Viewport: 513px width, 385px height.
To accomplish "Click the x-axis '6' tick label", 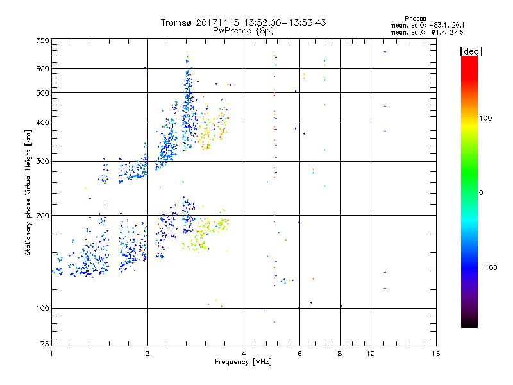I will [299, 354].
